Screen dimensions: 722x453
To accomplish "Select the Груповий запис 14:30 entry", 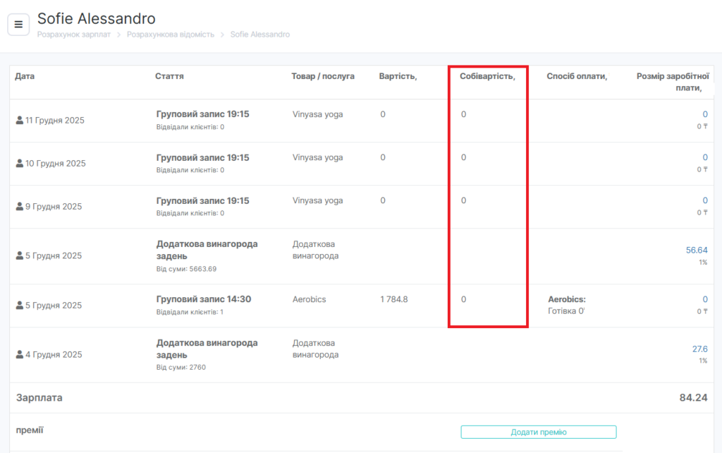I will 203,299.
